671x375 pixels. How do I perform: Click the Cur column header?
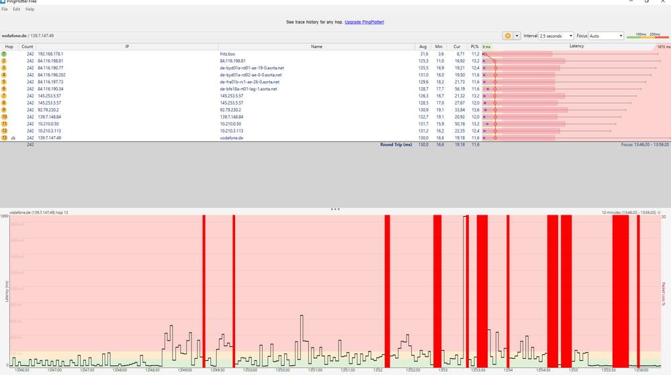coord(457,46)
